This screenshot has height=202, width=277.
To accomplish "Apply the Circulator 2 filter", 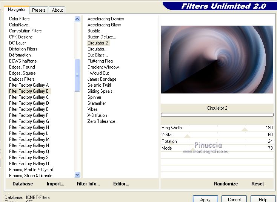I will tap(205, 199).
